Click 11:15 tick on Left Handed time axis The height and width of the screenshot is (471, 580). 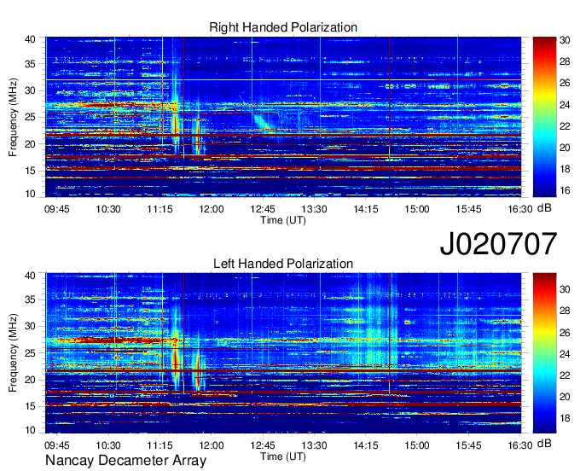[x=159, y=445]
